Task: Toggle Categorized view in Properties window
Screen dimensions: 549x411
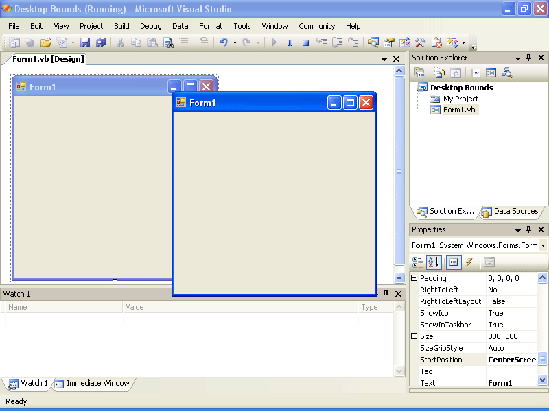Action: (x=418, y=262)
